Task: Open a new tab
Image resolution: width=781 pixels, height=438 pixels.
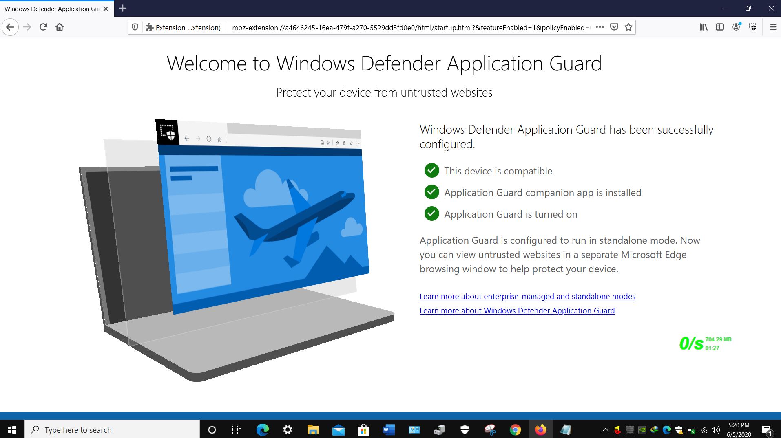Action: coord(123,8)
